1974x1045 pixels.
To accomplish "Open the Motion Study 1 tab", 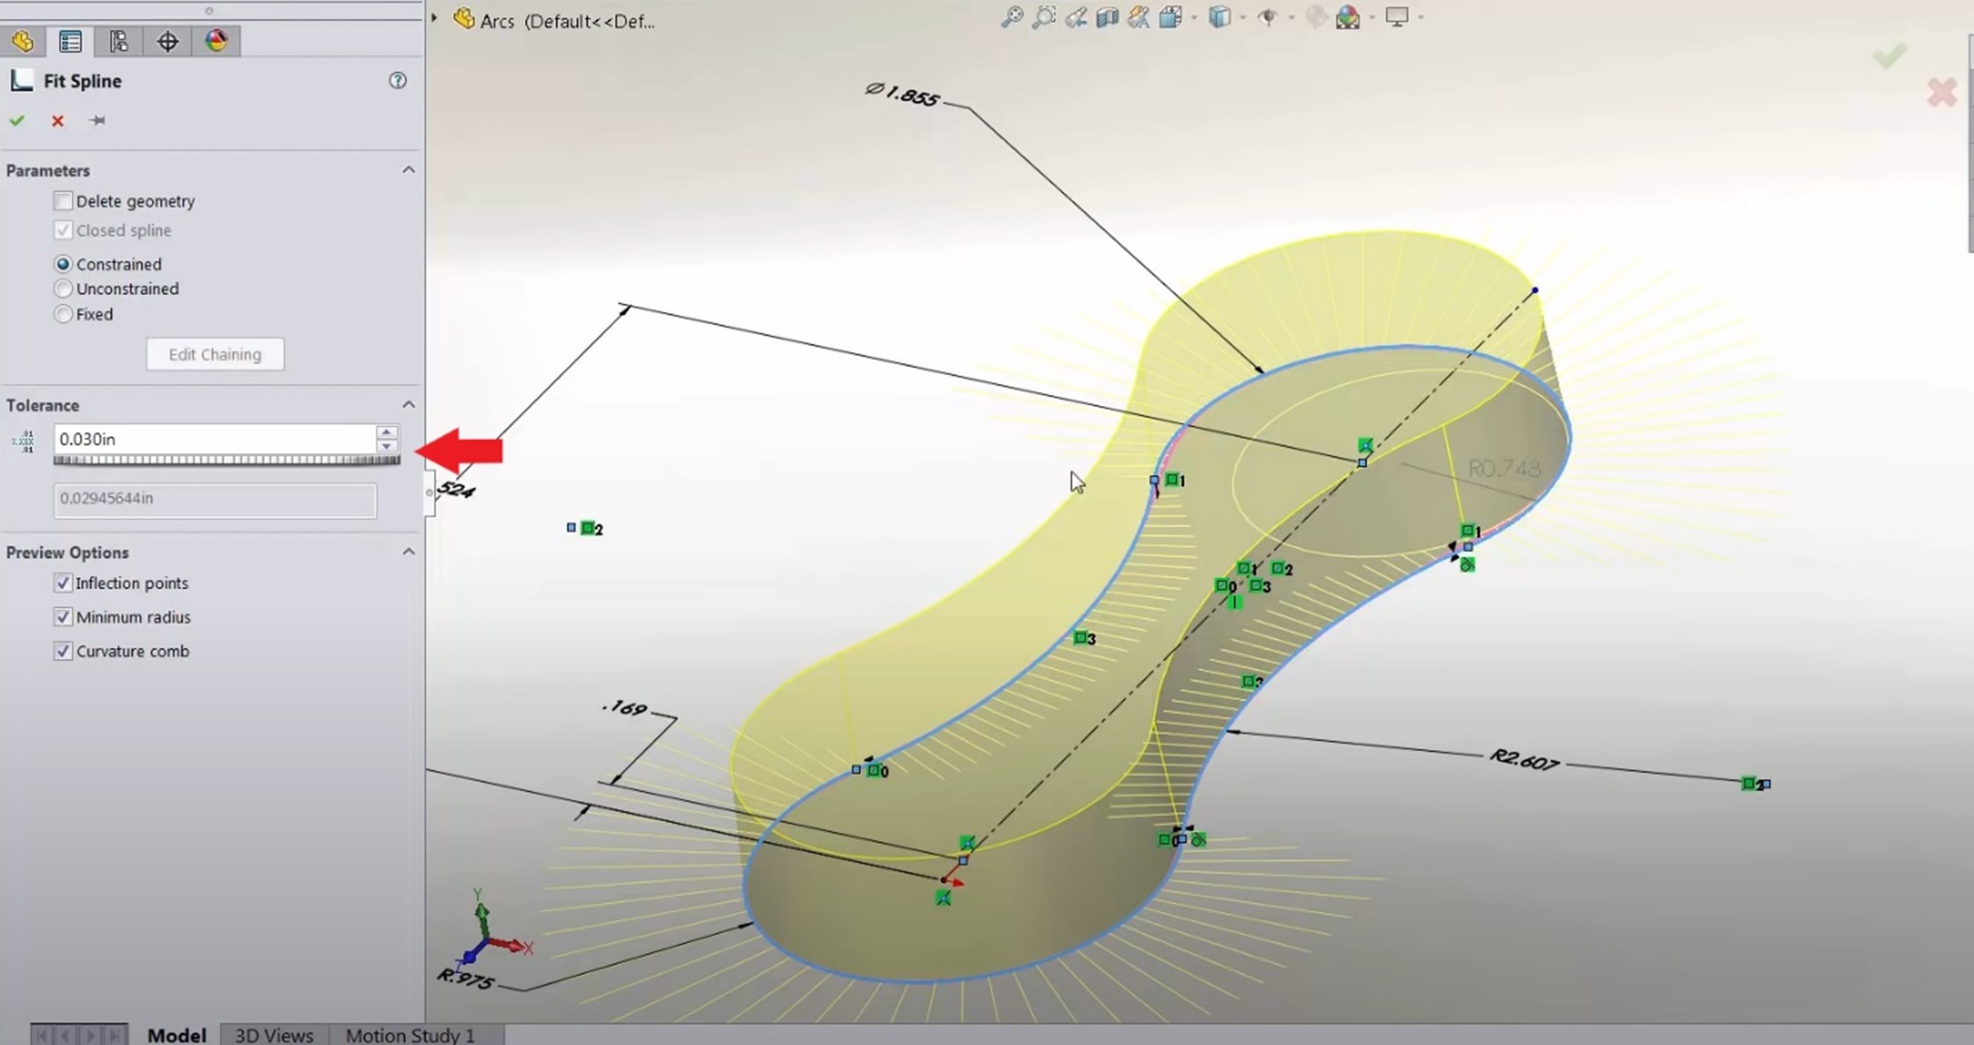I will (410, 1035).
